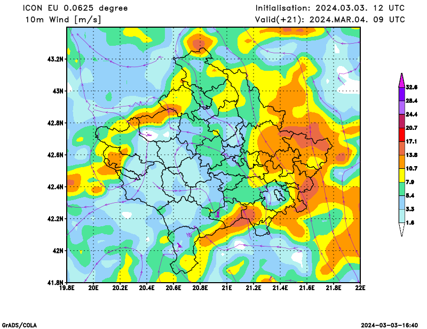Viewport: 427px width, 329px height.
Task: Click the 22E longitude label
Action: (360, 288)
